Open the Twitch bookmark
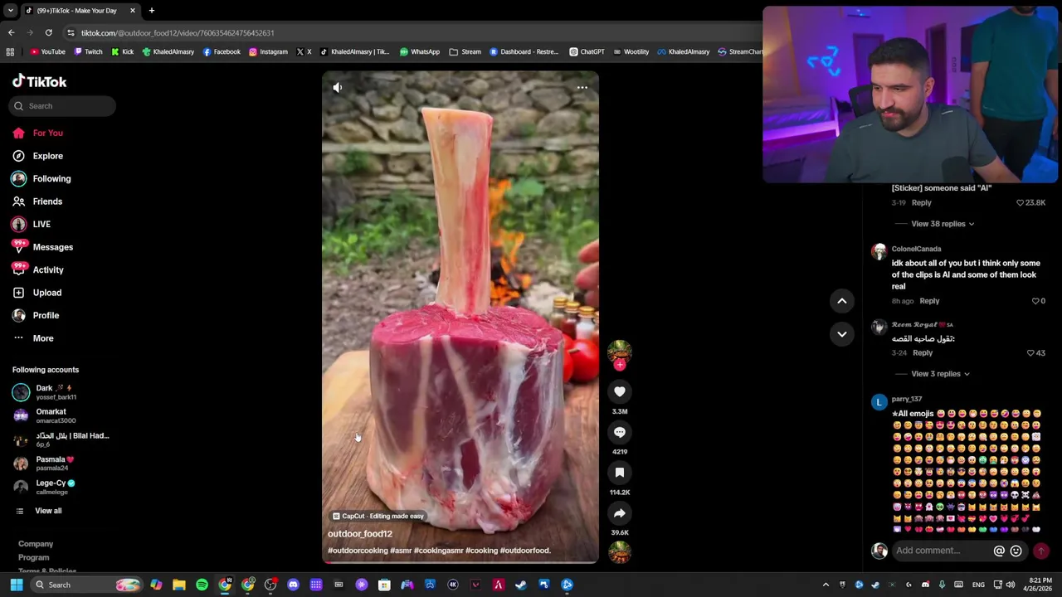This screenshot has width=1062, height=597. coord(88,51)
